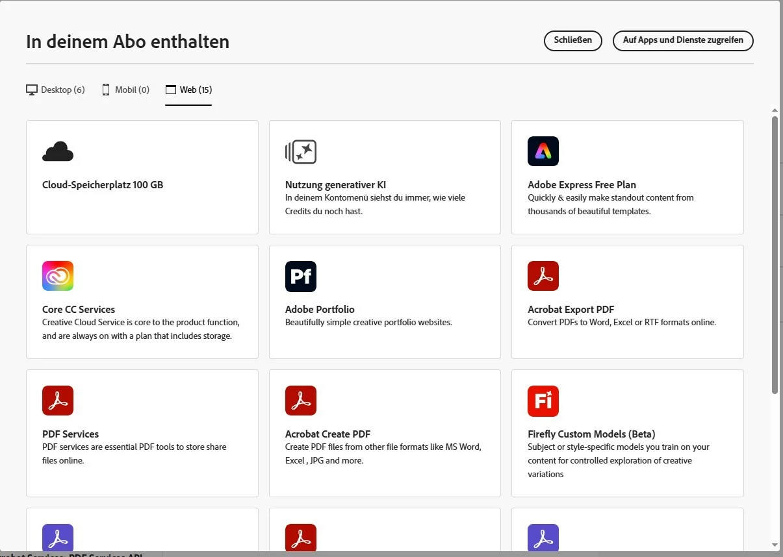Viewport: 783px width, 557px height.
Task: Click the Adobe Portfolio description text
Action: [368, 323]
